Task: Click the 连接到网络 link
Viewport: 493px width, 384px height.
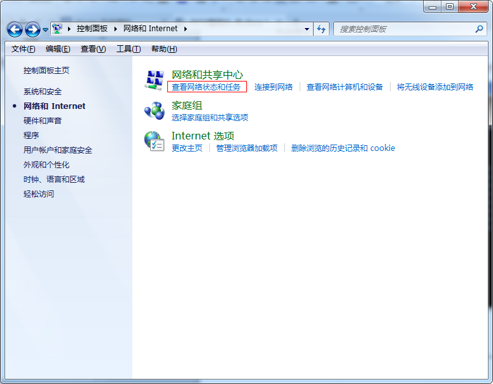Action: pyautogui.click(x=274, y=87)
